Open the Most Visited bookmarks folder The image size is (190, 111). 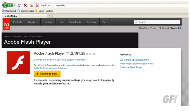pyautogui.click(x=9, y=11)
